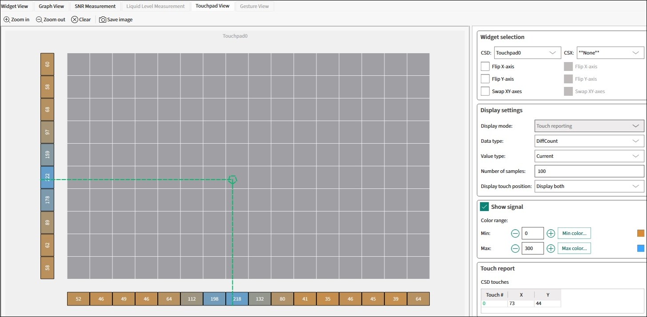This screenshot has width=647, height=317.
Task: Open the Data type DiffCount dropdown
Action: click(x=589, y=141)
